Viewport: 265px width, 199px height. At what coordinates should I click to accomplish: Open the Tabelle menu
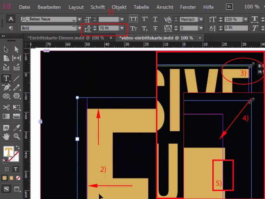141,7
